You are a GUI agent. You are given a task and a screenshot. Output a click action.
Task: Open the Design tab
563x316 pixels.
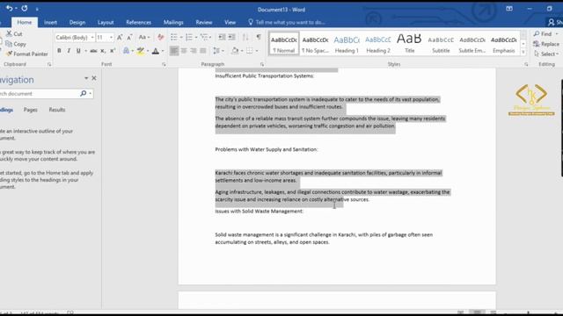pyautogui.click(x=77, y=22)
